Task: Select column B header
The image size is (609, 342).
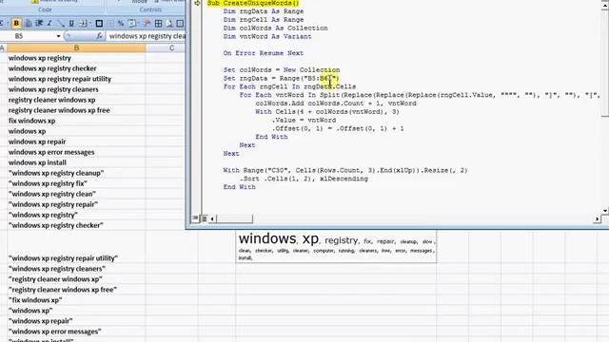Action: pos(76,47)
